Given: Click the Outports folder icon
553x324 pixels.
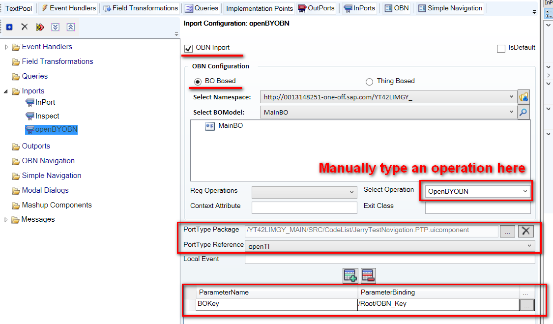Looking at the screenshot, I should pos(16,147).
